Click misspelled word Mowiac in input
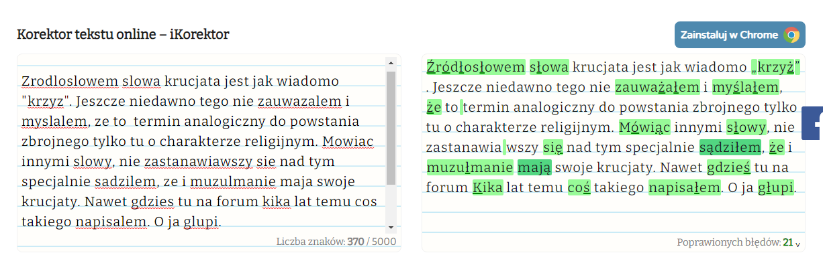This screenshot has width=823, height=255. [348, 142]
